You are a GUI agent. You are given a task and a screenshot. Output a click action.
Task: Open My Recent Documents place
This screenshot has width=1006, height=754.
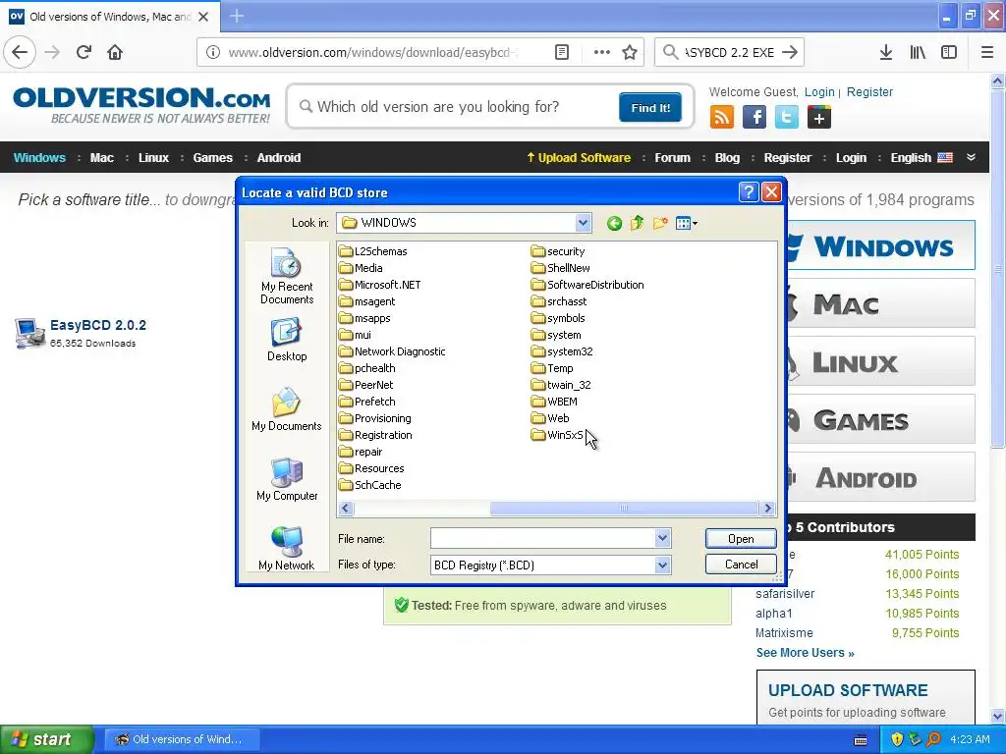[287, 276]
